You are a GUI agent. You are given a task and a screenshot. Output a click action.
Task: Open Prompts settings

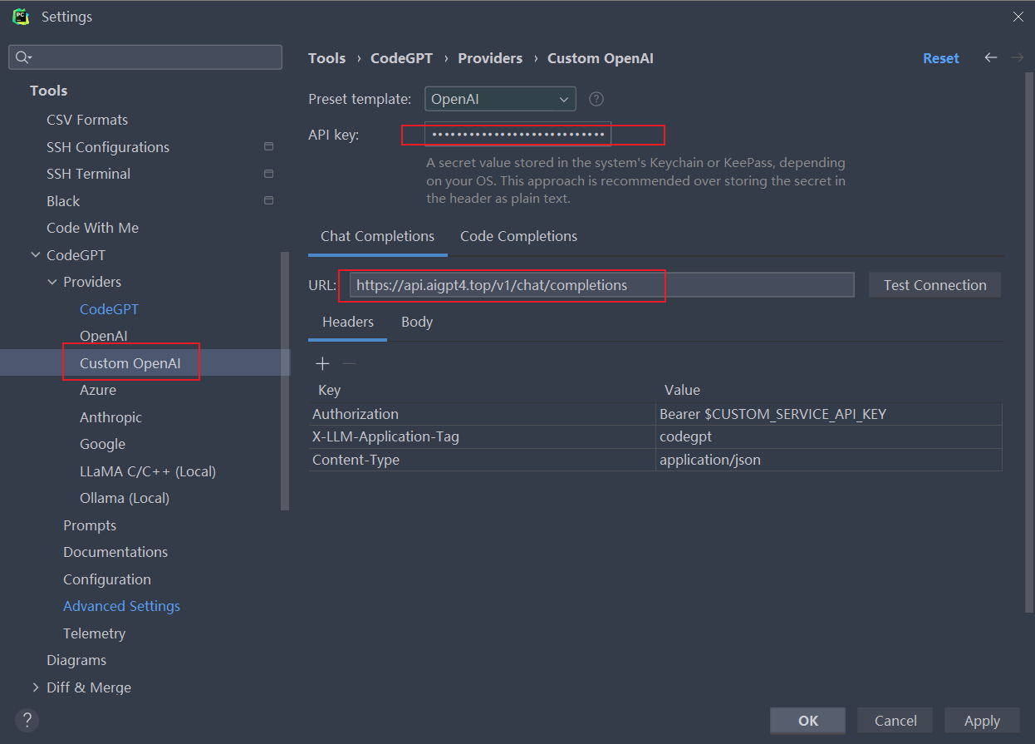click(90, 525)
